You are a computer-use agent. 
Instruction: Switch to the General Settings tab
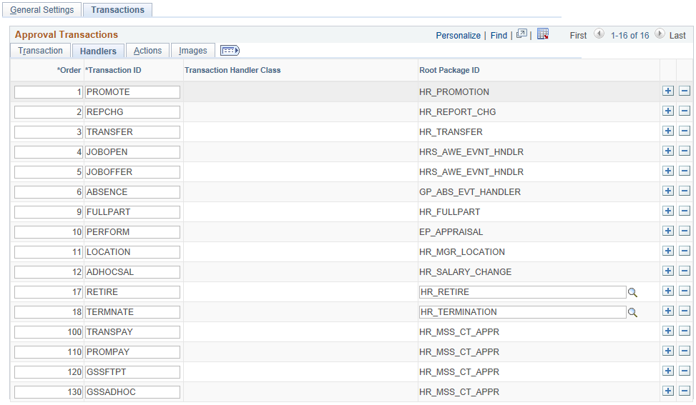tap(41, 10)
